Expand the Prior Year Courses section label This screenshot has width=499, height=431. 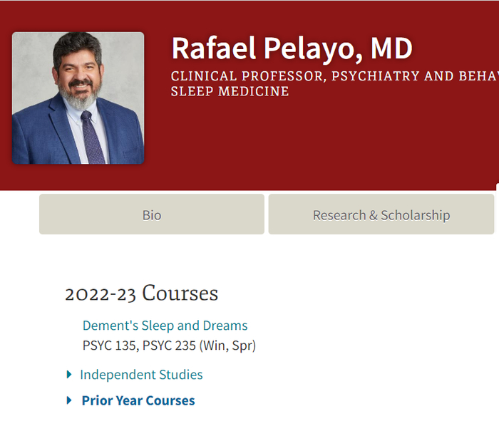138,400
